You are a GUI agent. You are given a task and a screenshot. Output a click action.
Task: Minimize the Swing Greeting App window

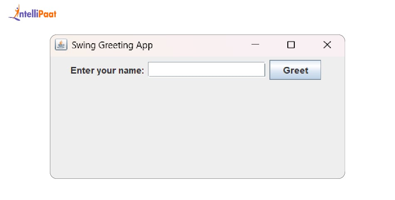(x=255, y=44)
